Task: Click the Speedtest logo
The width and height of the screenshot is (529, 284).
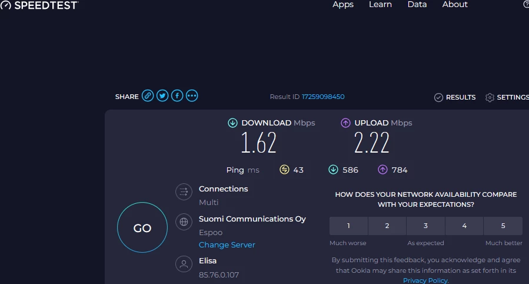Action: [39, 5]
